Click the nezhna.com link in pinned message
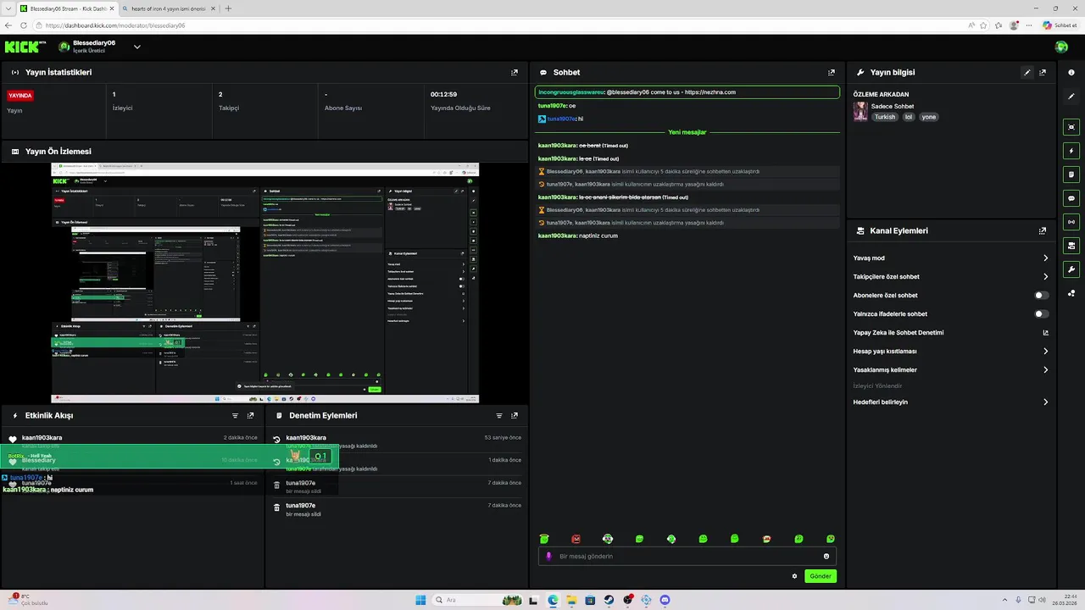 709,92
